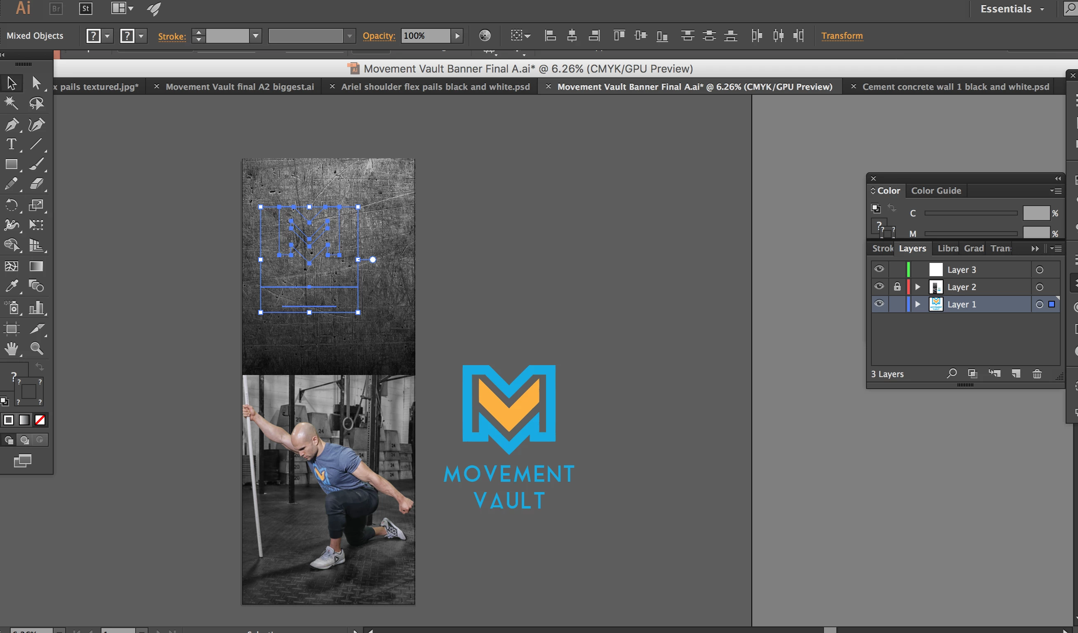
Task: Open the stroke weight dropdown
Action: [x=255, y=36]
